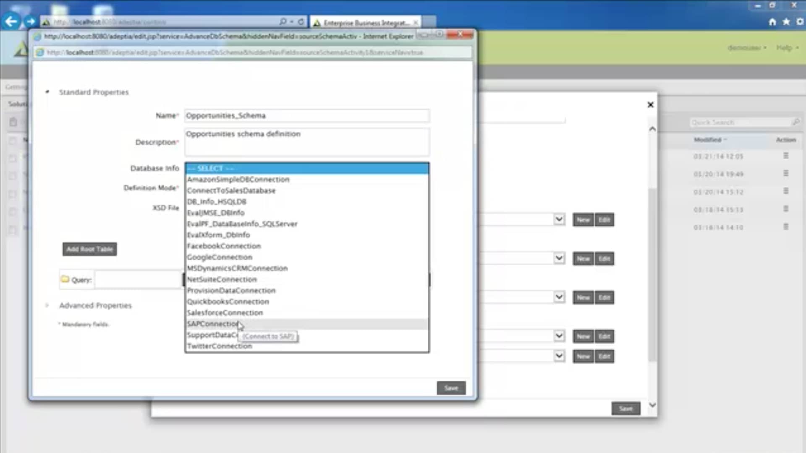The width and height of the screenshot is (806, 453).
Task: Open action menu for 03/21/14 12:05 row
Action: pos(786,156)
